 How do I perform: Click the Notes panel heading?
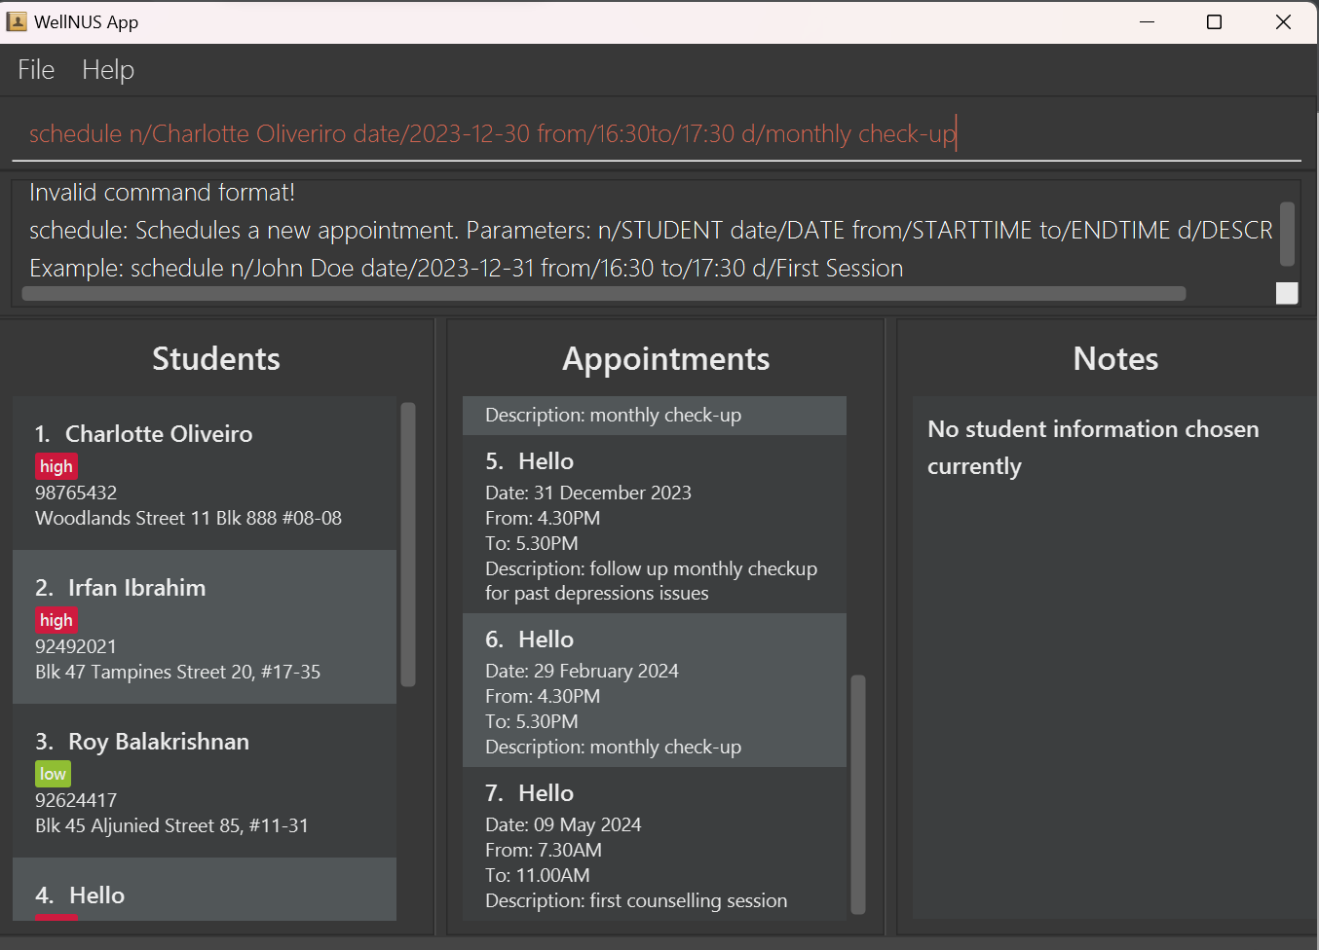pyautogui.click(x=1116, y=359)
